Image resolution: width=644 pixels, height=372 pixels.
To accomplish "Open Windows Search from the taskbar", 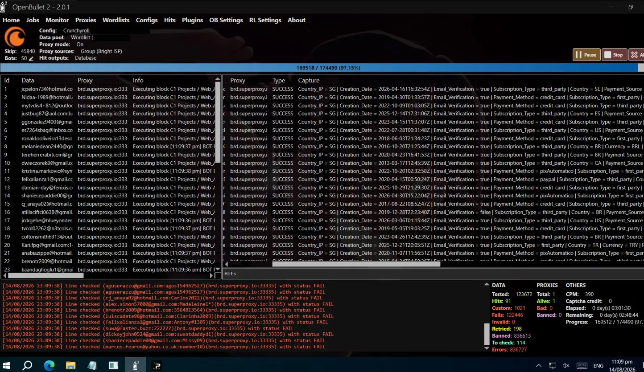I will (27, 365).
